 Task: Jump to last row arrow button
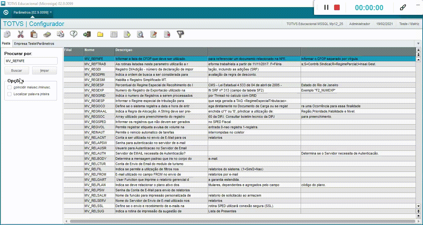[x=419, y=215]
